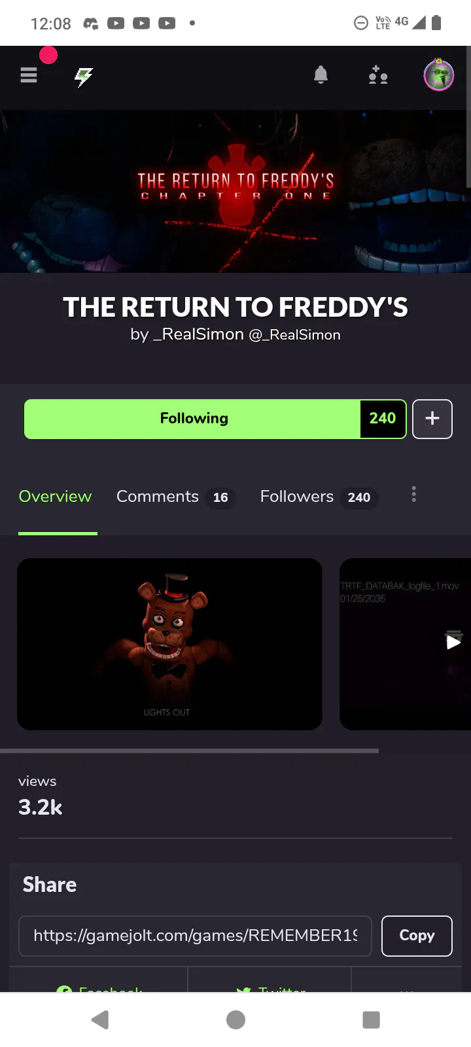471x1047 pixels.
Task: Click the gamejolt.com share URL field
Action: (x=195, y=936)
